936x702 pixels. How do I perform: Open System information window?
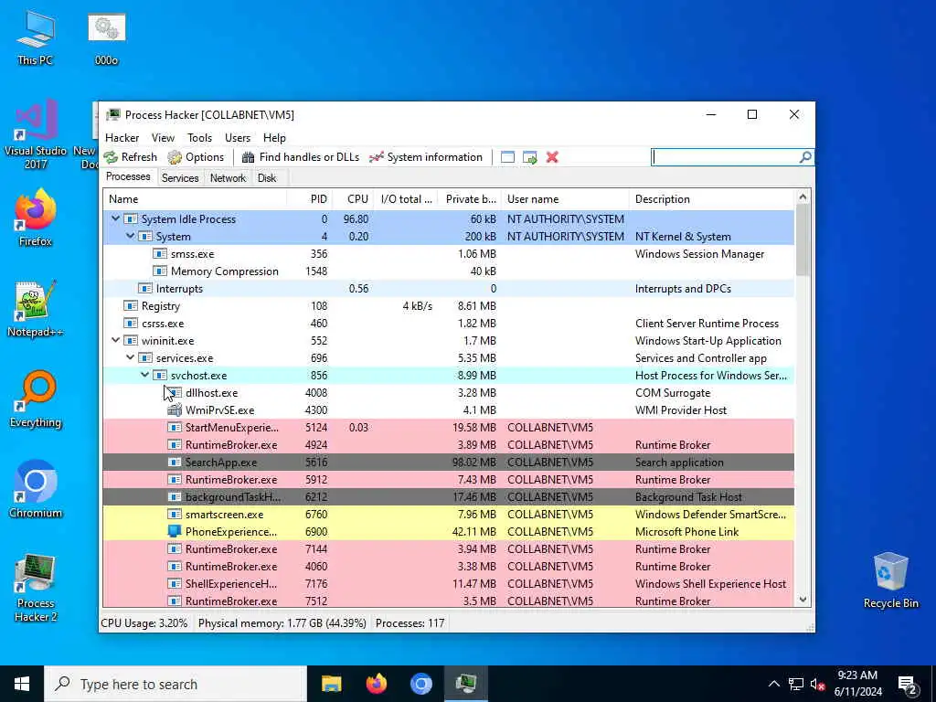[x=426, y=157]
